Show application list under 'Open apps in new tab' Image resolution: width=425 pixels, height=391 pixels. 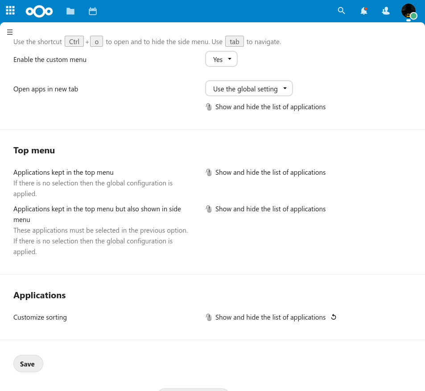[270, 107]
